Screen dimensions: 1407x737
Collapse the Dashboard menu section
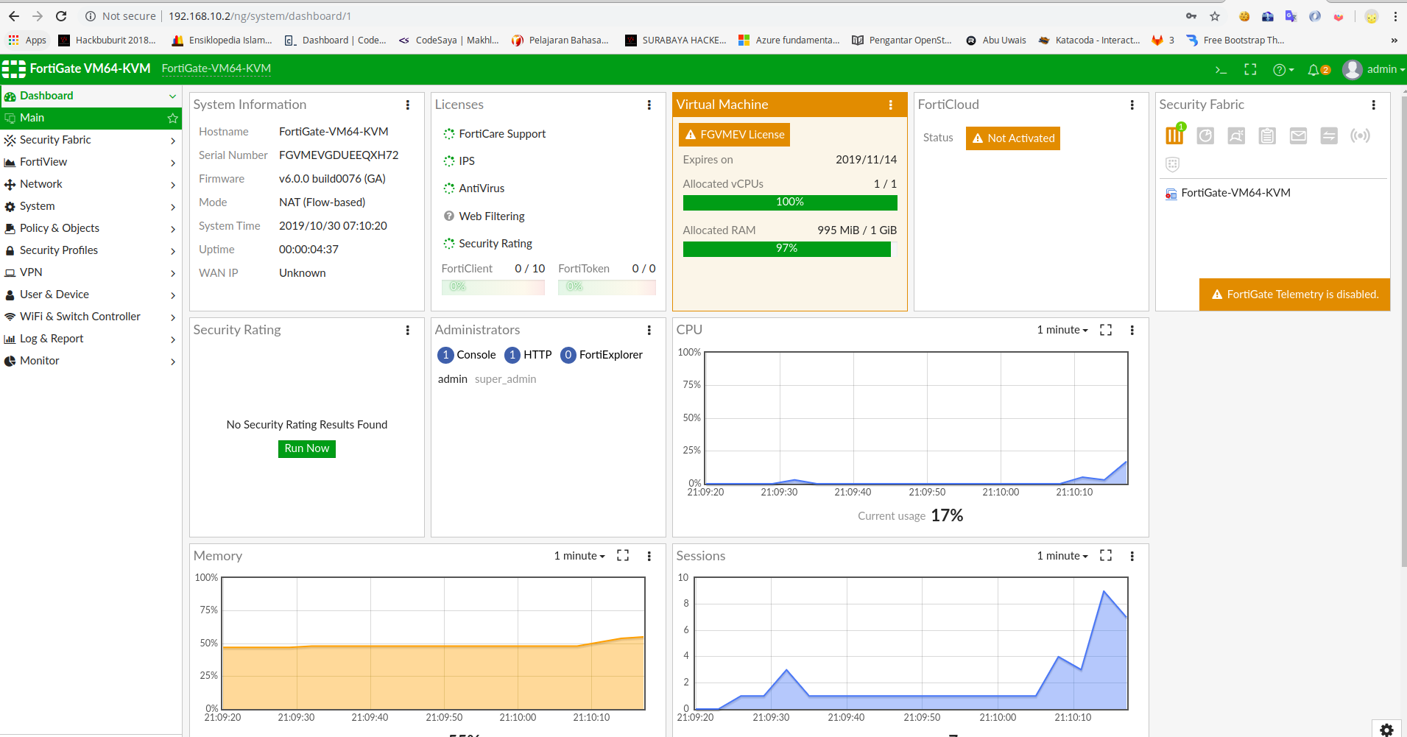172,96
